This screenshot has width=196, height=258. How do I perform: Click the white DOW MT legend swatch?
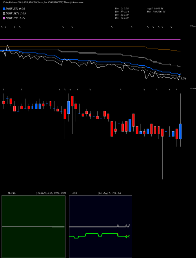click(x=4, y=13)
